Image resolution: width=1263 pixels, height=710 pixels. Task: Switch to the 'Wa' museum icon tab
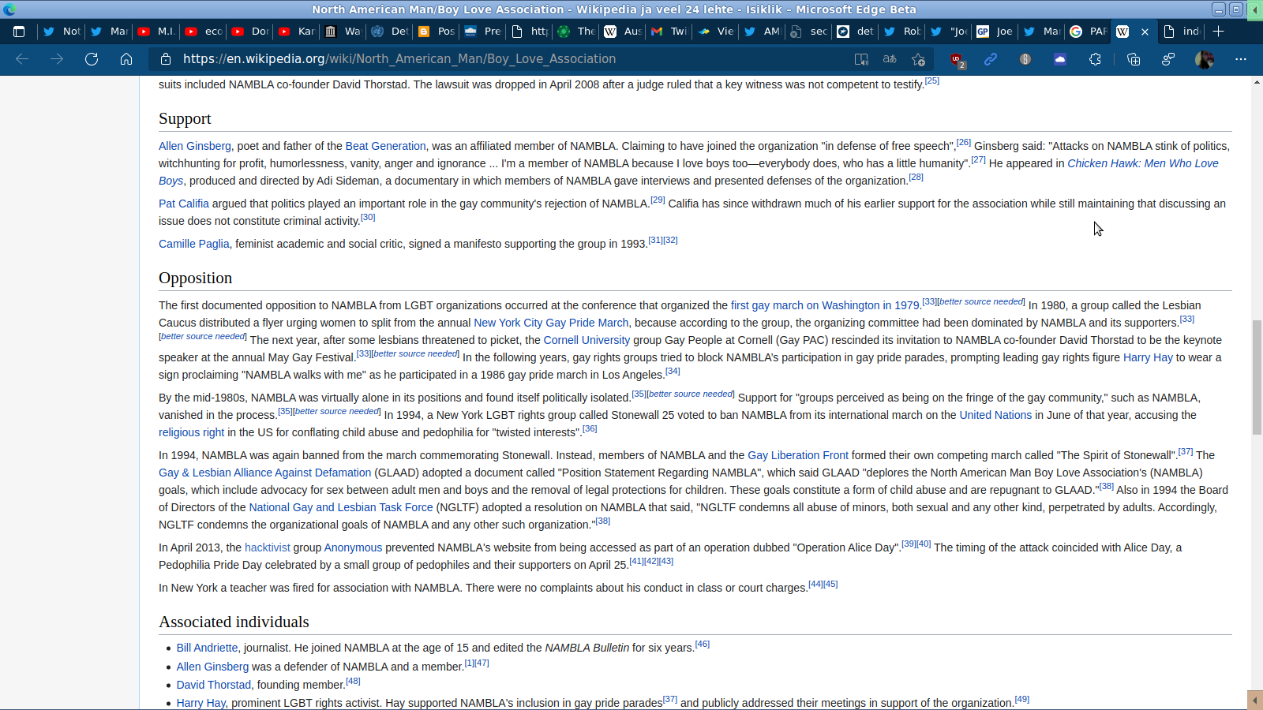[343, 32]
